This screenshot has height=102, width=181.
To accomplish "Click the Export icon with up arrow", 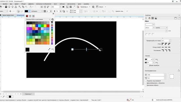I will tap(45, 7).
